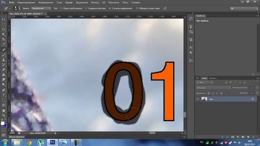
Task: Select the Hand tool
Action: pos(4,110)
